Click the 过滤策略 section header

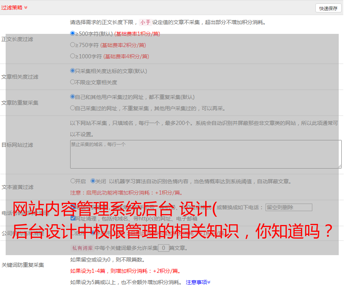click(x=12, y=8)
